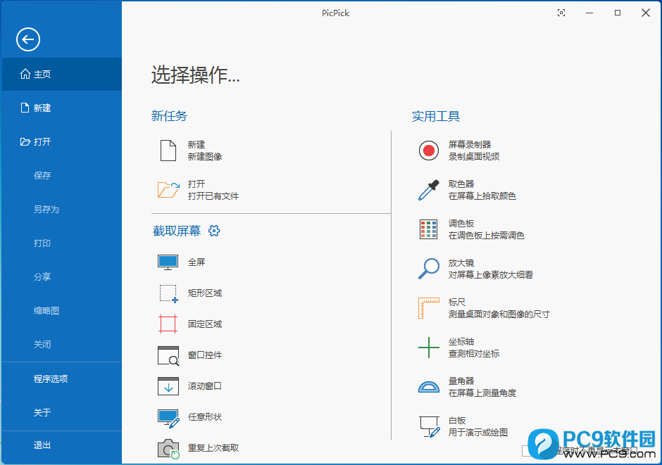Select 打开 in the left sidebar
This screenshot has height=465, width=662.
click(x=62, y=141)
